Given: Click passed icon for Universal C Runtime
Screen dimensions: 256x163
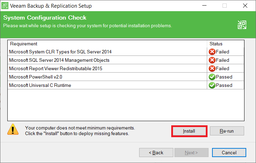Looking at the screenshot, I should click(212, 85).
